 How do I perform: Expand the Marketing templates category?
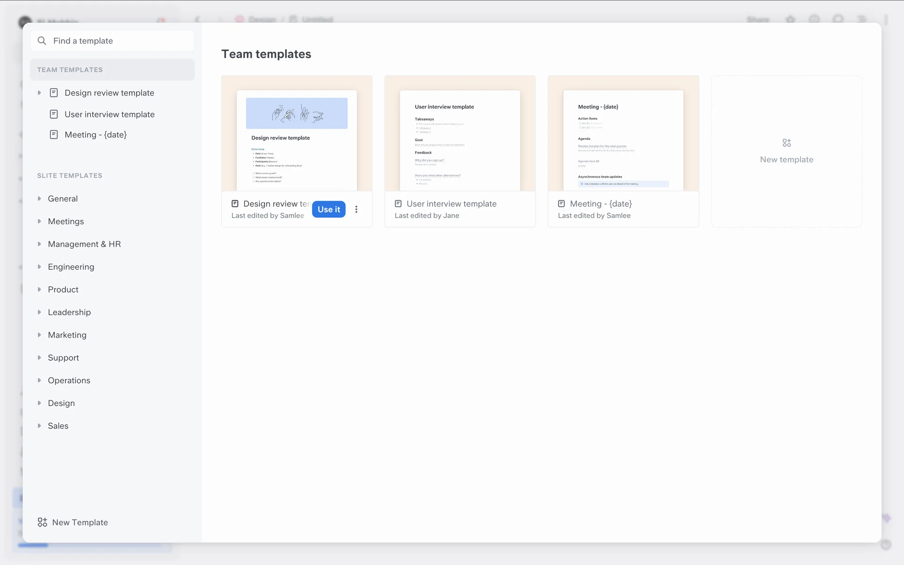[40, 335]
